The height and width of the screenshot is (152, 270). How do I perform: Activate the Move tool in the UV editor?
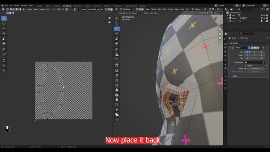click(4, 29)
